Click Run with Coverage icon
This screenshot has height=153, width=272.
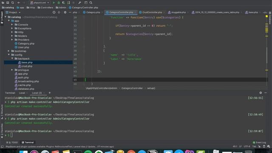click(x=63, y=3)
